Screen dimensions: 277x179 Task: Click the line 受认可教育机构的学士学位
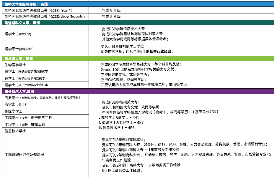(x=123, y=47)
